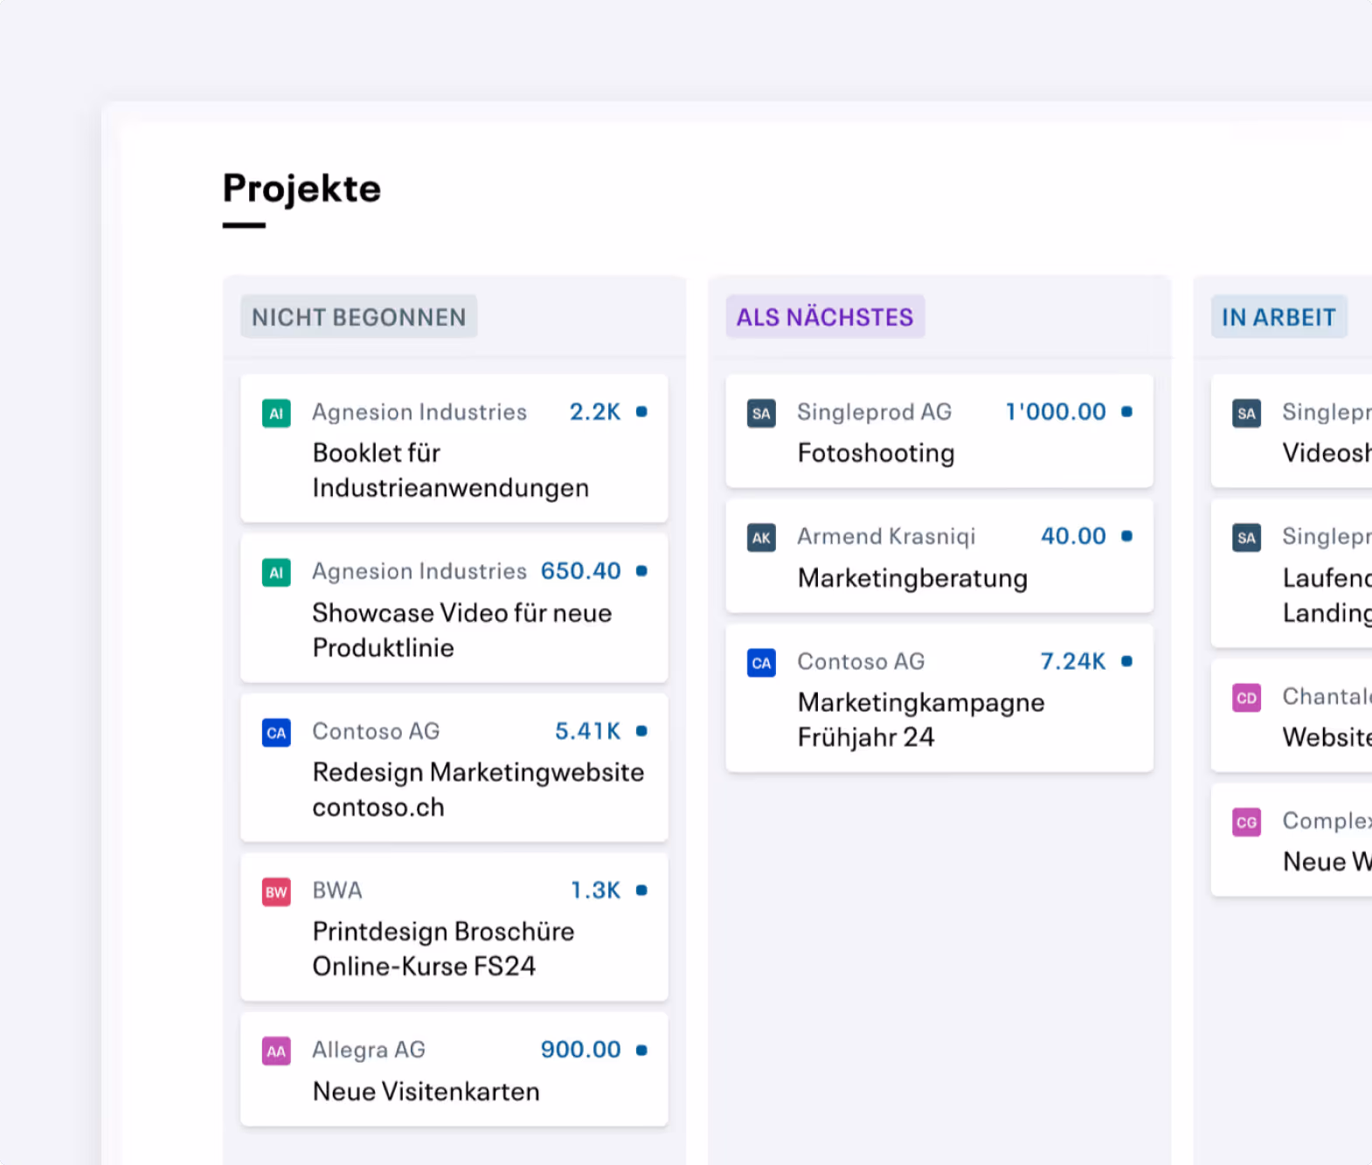Viewport: 1372px width, 1165px height.
Task: Click the client name Singleprod AG on Fotoshooting
Action: [x=875, y=411]
